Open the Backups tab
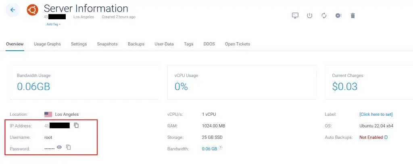This screenshot has width=413, height=166. click(x=136, y=44)
